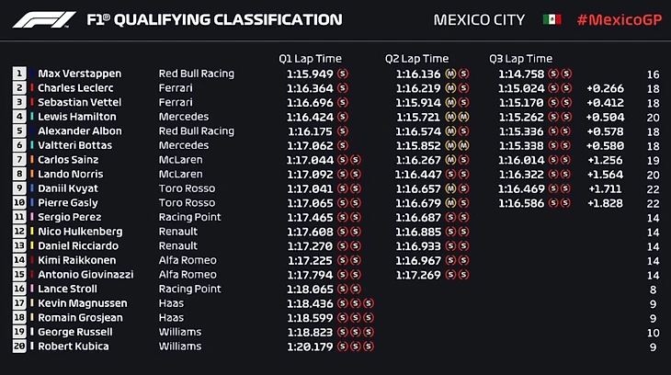Viewport: 671px width, 375px height.
Task: Click the medium tyre icon beside Hamilton's Q2 time
Action: pos(450,117)
